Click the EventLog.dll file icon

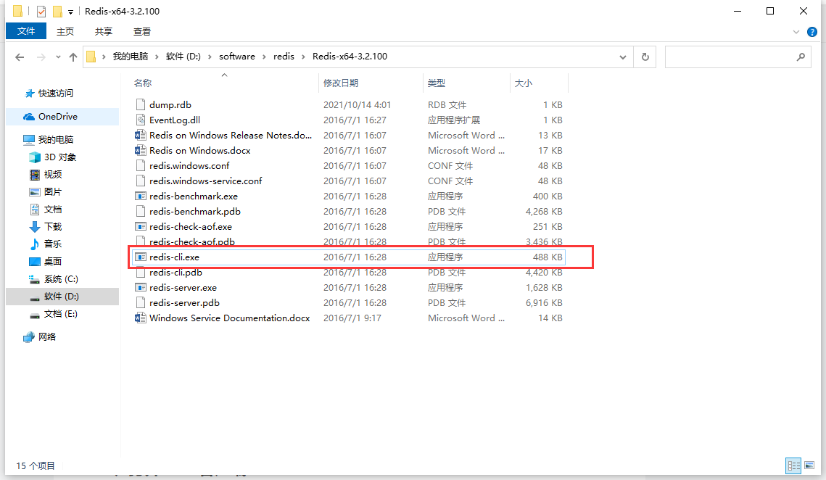tap(140, 120)
